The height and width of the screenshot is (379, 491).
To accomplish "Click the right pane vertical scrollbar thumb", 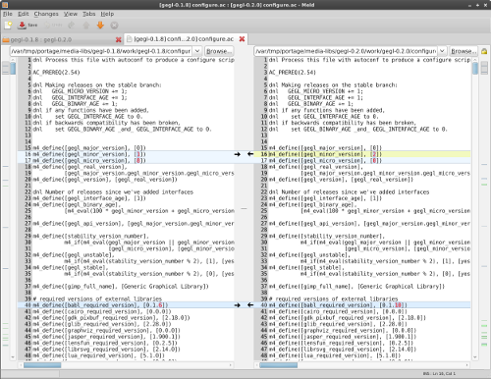I will 475,69.
